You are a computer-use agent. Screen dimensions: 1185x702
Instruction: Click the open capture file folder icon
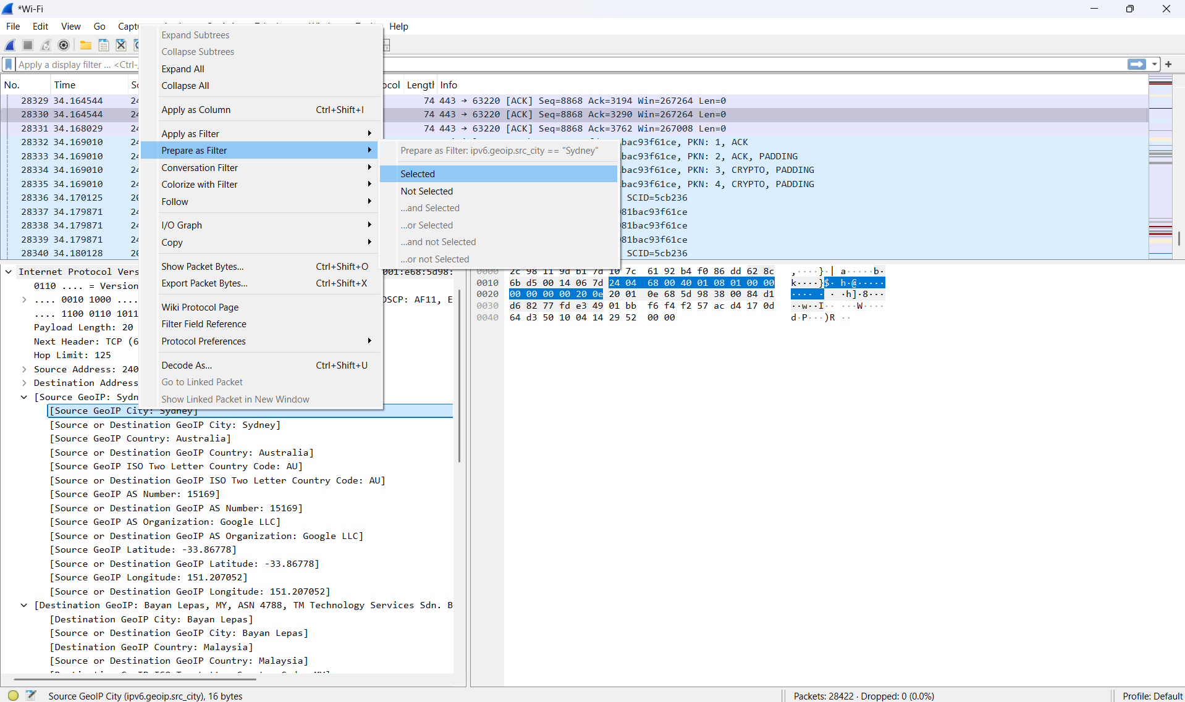tap(86, 45)
